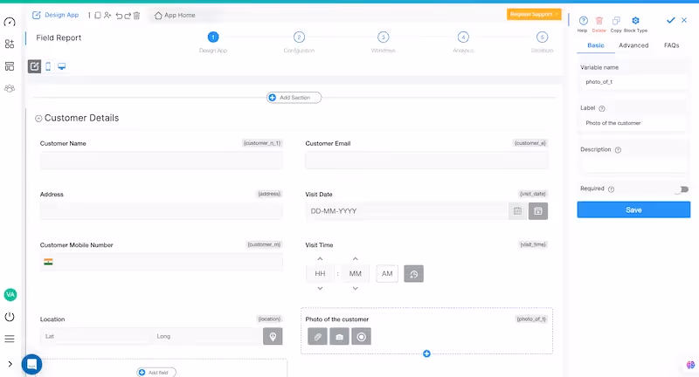Open the dashboard speedometer icon in sidebar

(x=10, y=22)
